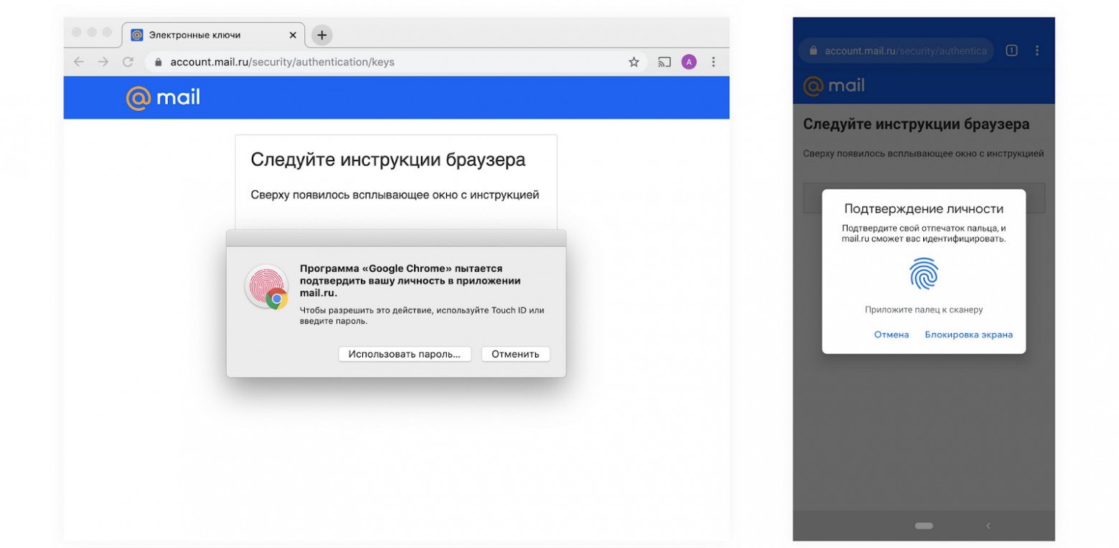This screenshot has height=548, width=1119.
Task: Open the purple profile avatar in Chrome
Action: (x=689, y=62)
